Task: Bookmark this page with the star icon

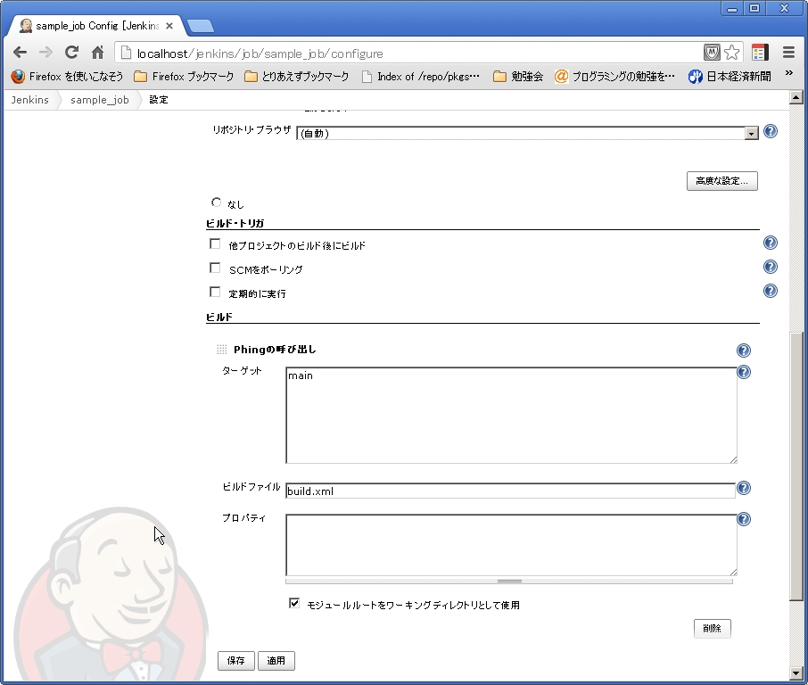Action: [731, 52]
